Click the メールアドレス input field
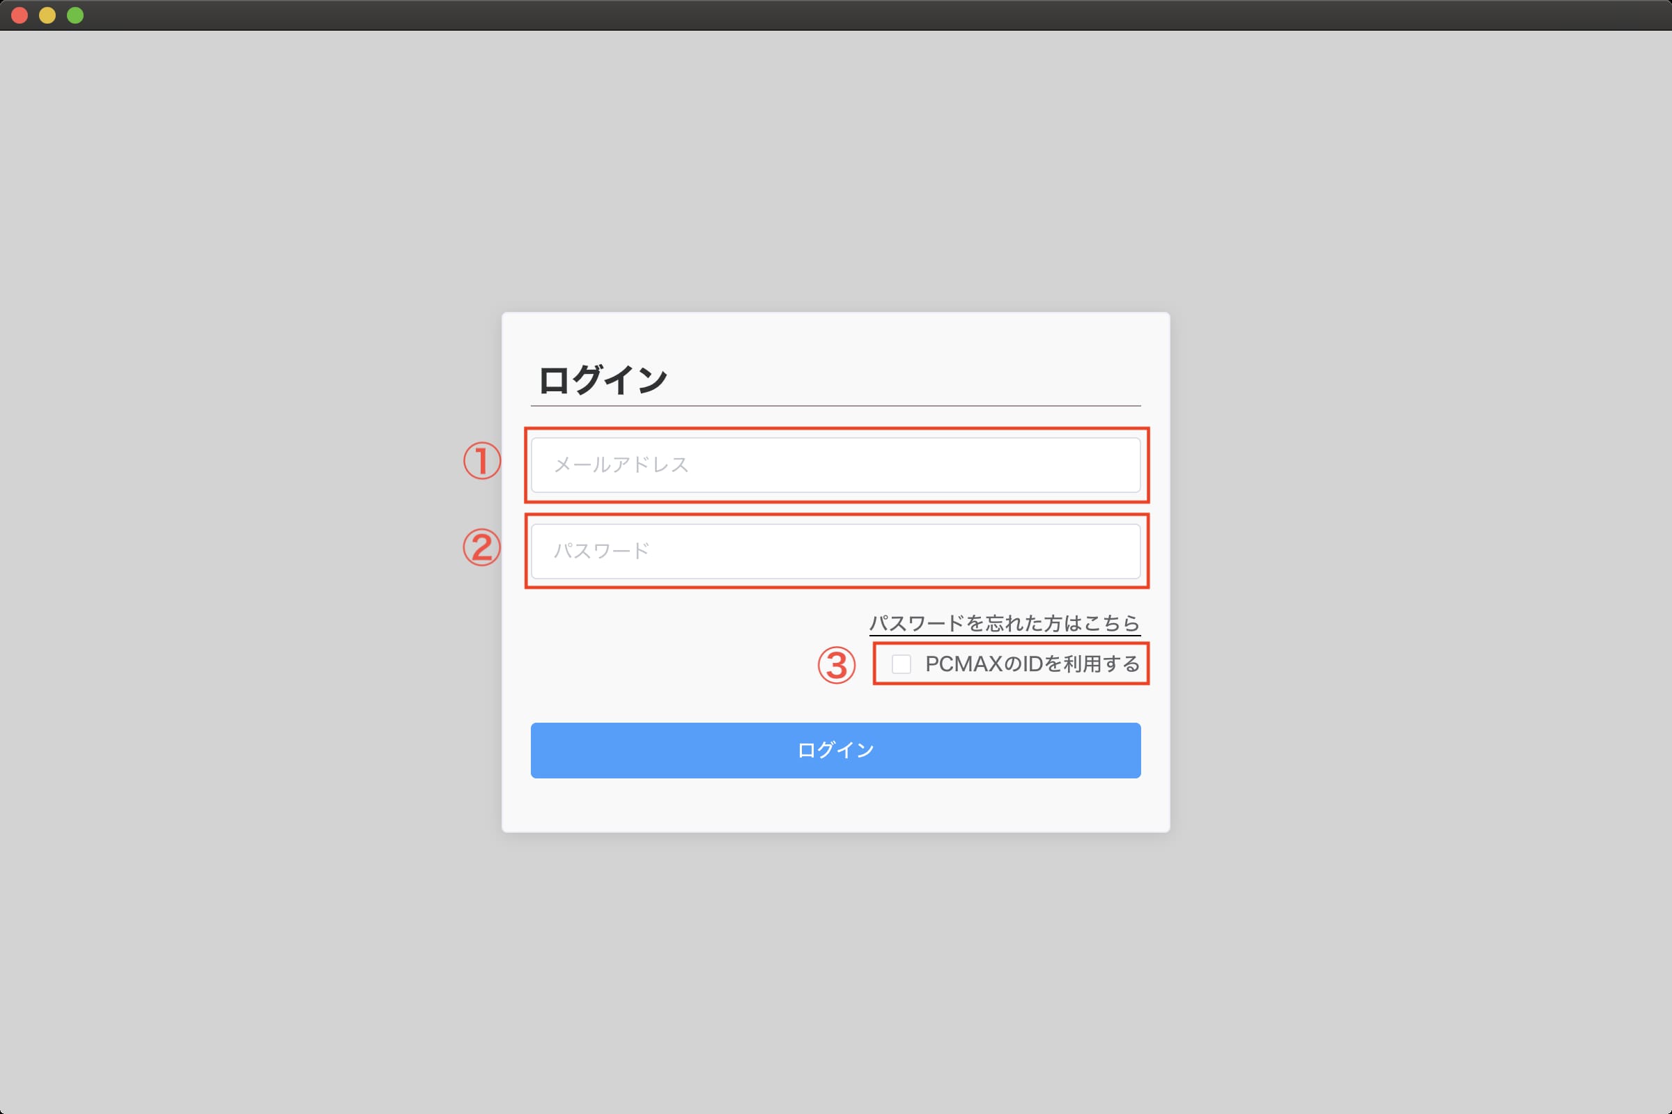This screenshot has width=1672, height=1114. pos(836,464)
